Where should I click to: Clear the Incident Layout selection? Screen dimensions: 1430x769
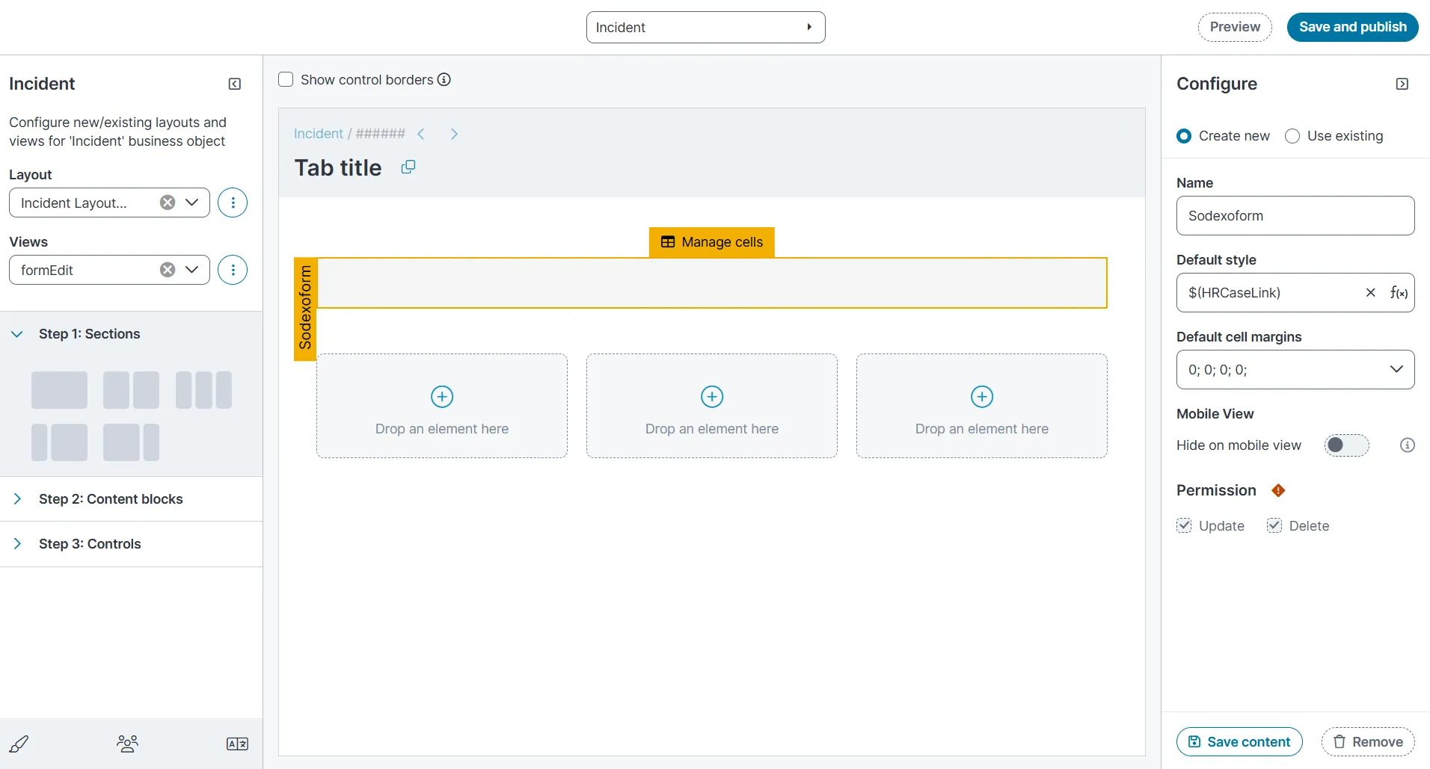[168, 203]
